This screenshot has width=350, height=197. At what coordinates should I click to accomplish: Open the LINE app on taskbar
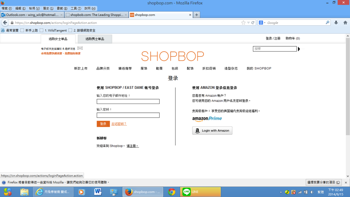(x=200, y=192)
